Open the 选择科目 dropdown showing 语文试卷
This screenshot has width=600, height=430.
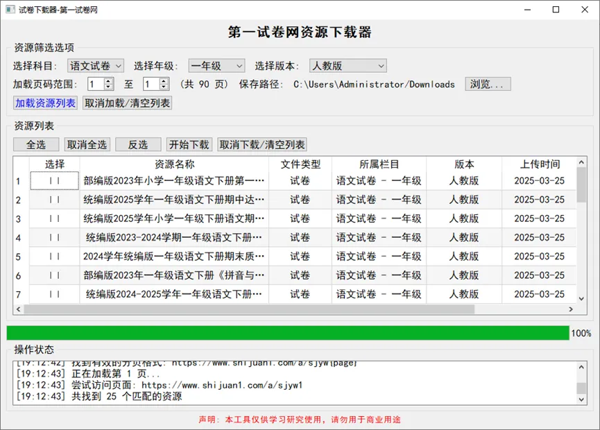[95, 66]
